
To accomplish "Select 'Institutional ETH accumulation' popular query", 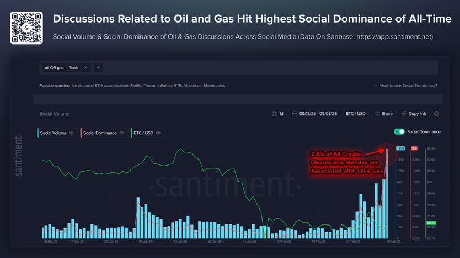I will [x=100, y=86].
